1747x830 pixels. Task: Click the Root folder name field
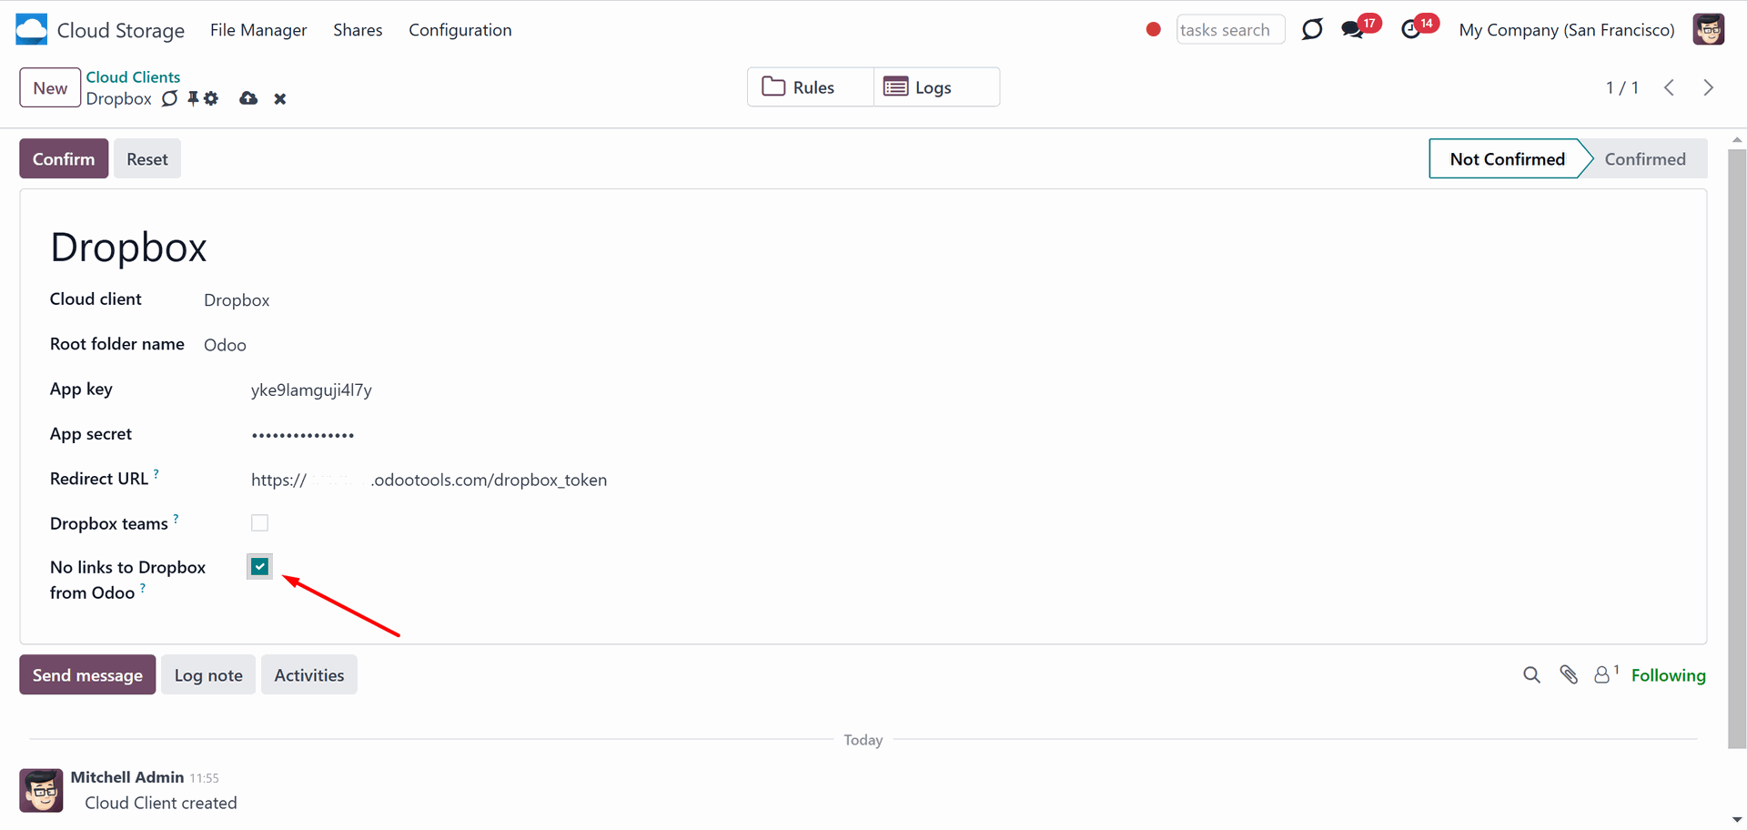pos(225,345)
